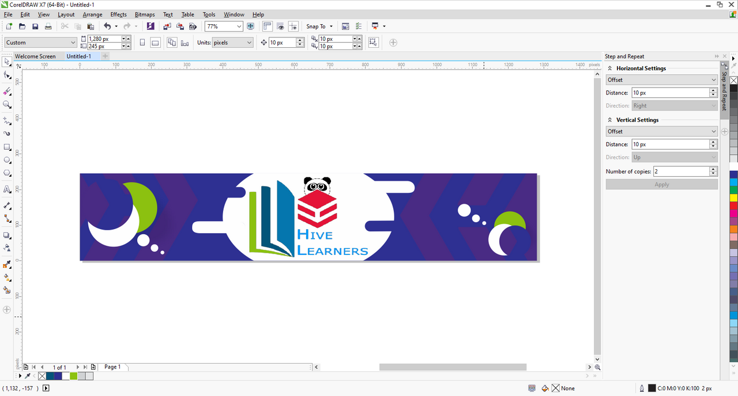The image size is (738, 396).
Task: Click the Print icon
Action: [48, 26]
